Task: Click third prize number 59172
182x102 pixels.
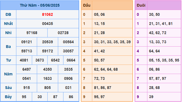Action: [x=47, y=51]
